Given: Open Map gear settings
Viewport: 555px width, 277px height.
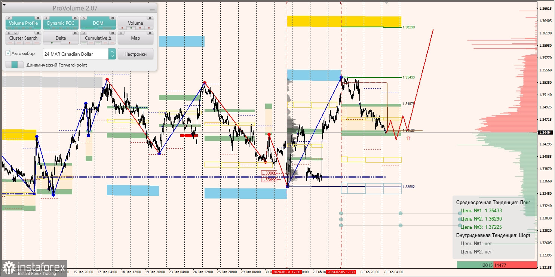Looking at the screenshot, I should click(x=150, y=33).
